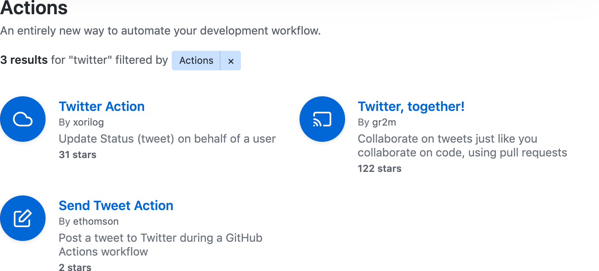This screenshot has height=271, width=599.
Task: Click the '31 stars' count
Action: (78, 155)
